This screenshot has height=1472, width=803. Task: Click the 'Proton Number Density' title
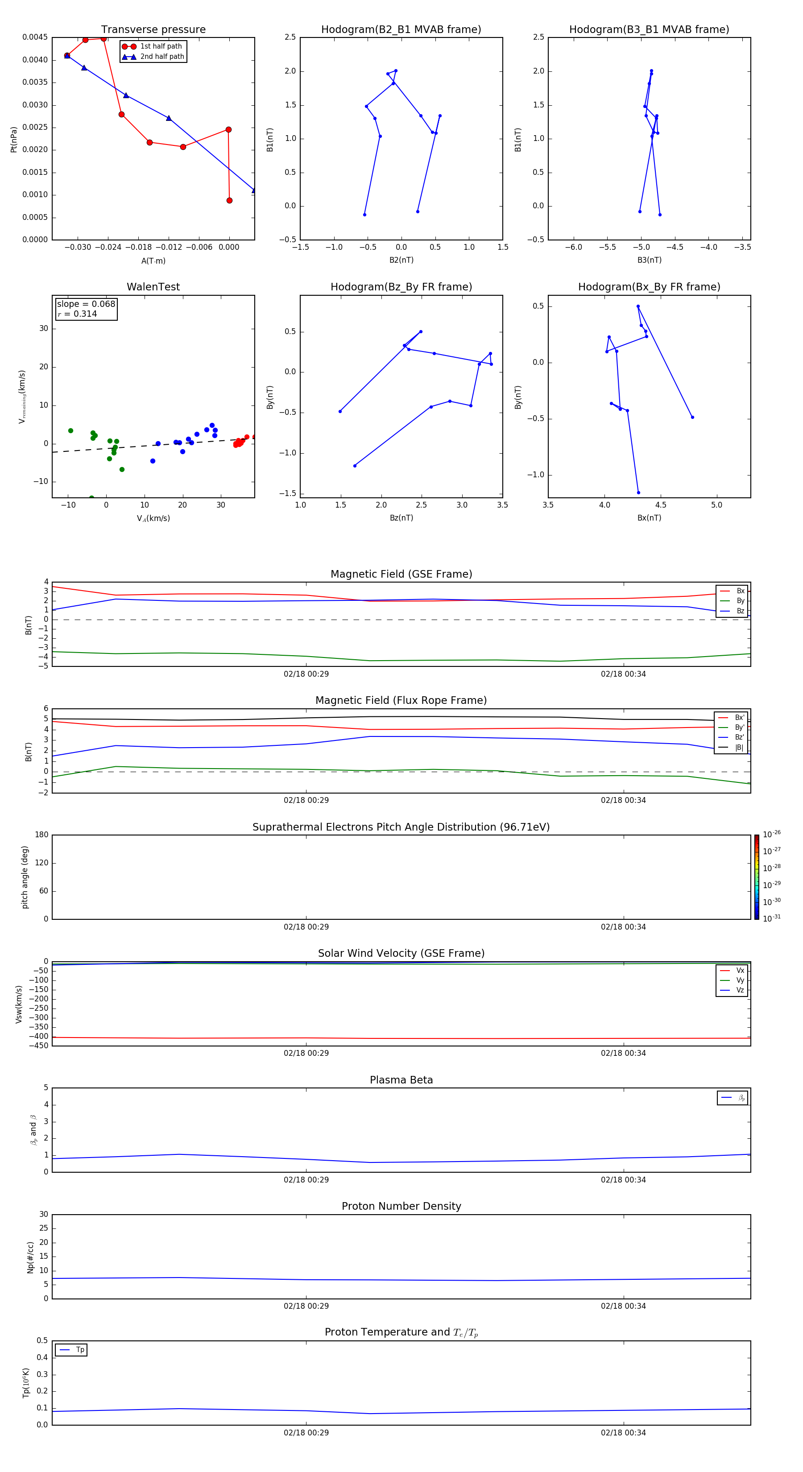(401, 1206)
